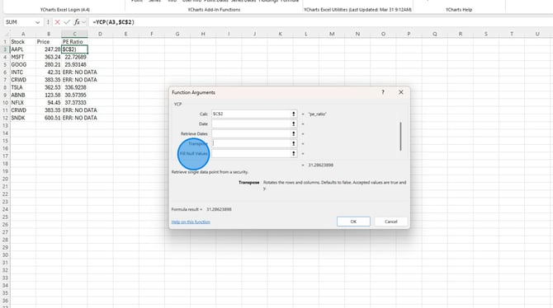Click the collapse dialog button beside Date field
553x308 pixels.
(294, 124)
